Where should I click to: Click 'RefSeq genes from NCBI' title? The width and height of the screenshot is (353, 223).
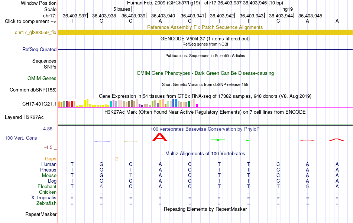(x=205, y=44)
